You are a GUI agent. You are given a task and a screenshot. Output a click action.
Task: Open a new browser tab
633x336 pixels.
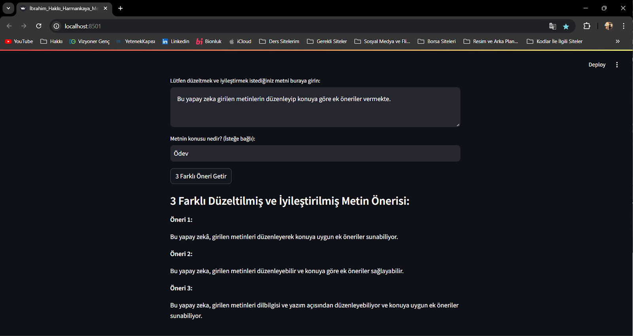pos(121,8)
